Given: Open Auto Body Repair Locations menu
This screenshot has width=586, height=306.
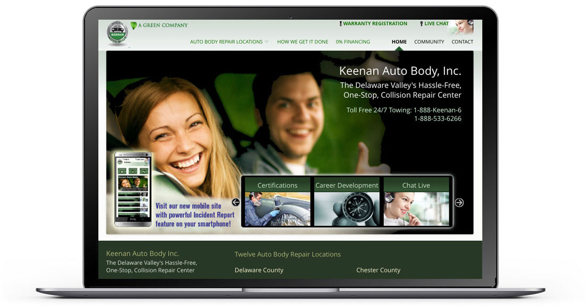Looking at the screenshot, I should click(226, 42).
